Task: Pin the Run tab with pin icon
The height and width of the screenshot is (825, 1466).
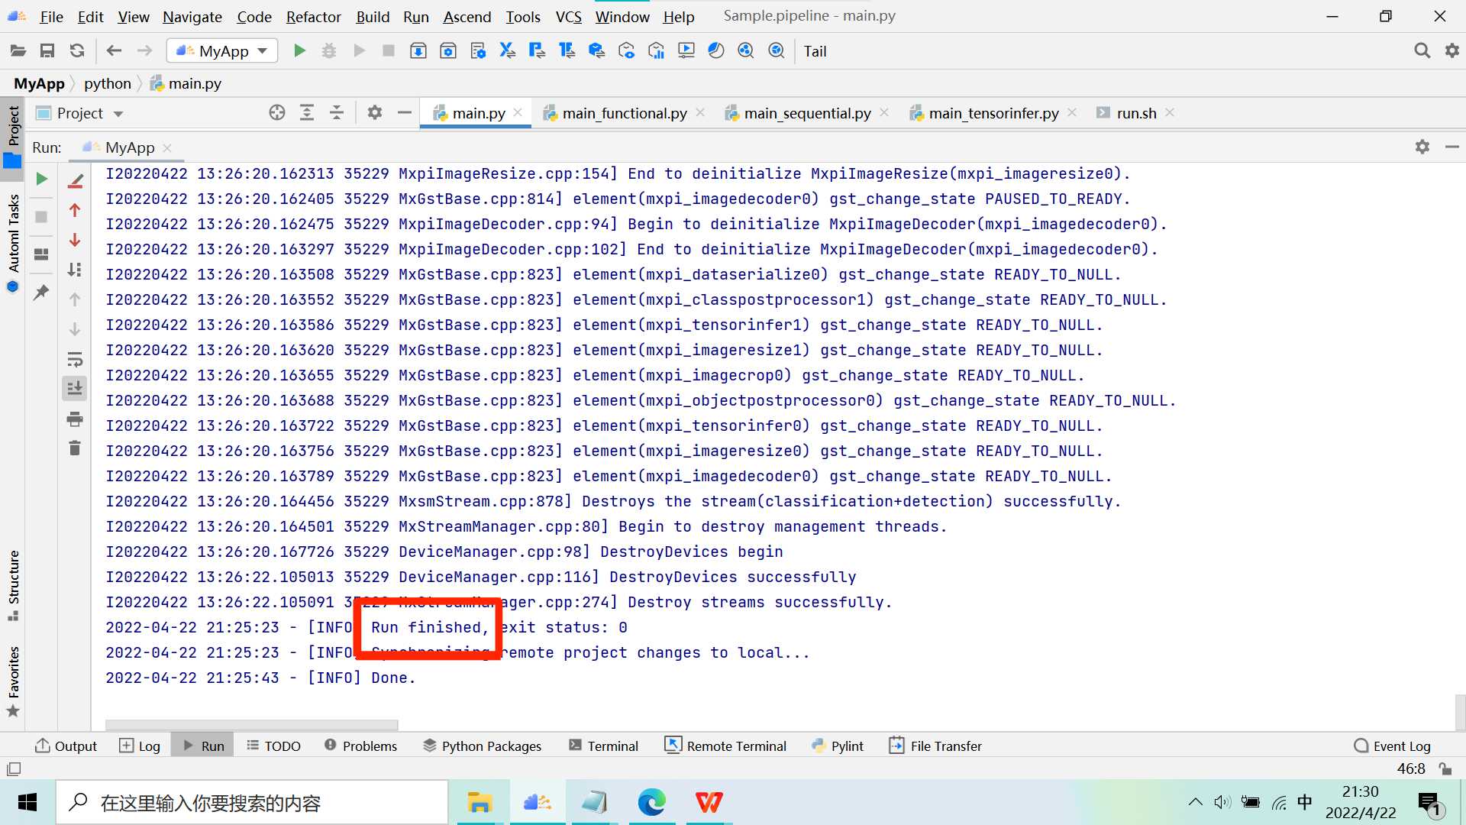Action: pyautogui.click(x=41, y=292)
